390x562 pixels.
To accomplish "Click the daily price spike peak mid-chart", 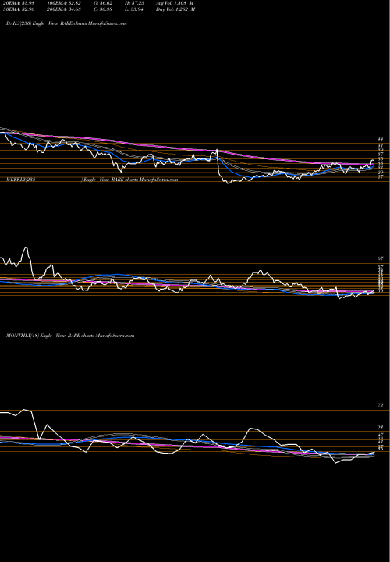I will 217,150.
